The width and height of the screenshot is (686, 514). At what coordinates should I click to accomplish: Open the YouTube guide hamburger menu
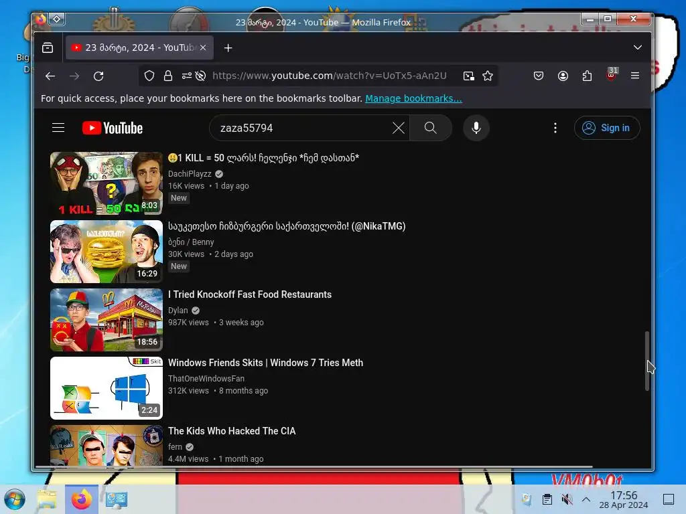tap(58, 128)
